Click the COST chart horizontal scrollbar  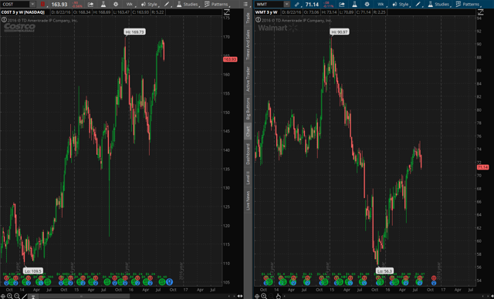click(x=84, y=296)
